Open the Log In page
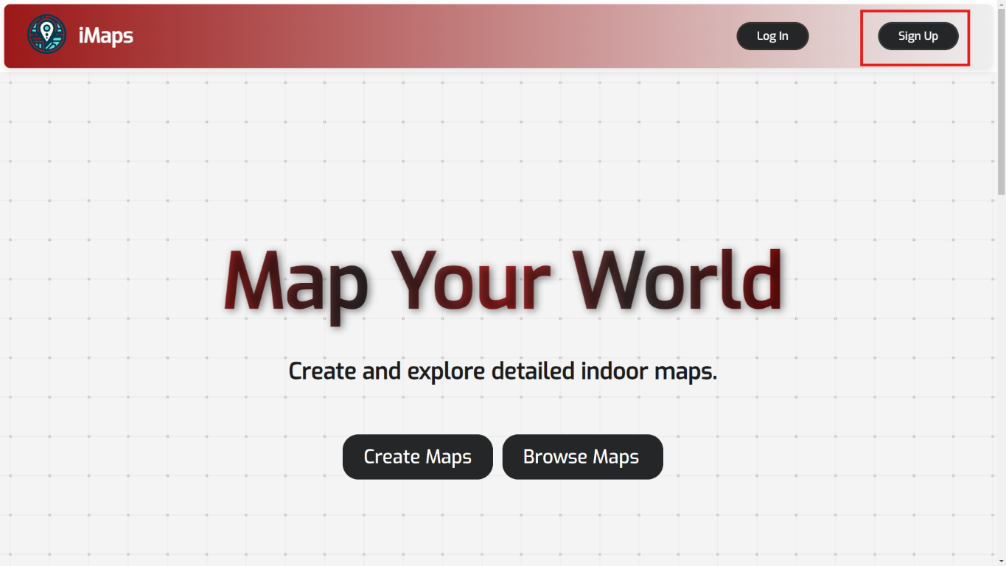Image resolution: width=1006 pixels, height=566 pixels. click(772, 36)
